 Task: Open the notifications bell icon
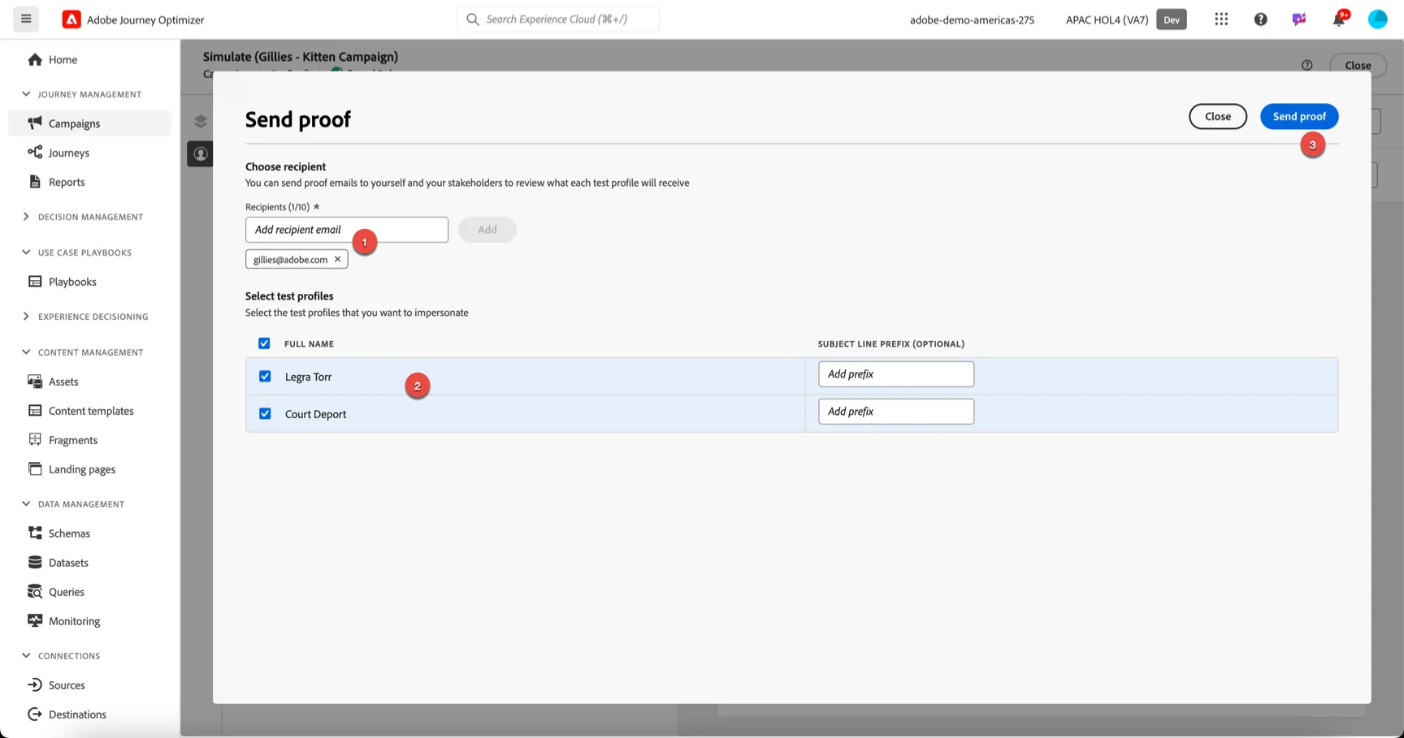[1338, 19]
